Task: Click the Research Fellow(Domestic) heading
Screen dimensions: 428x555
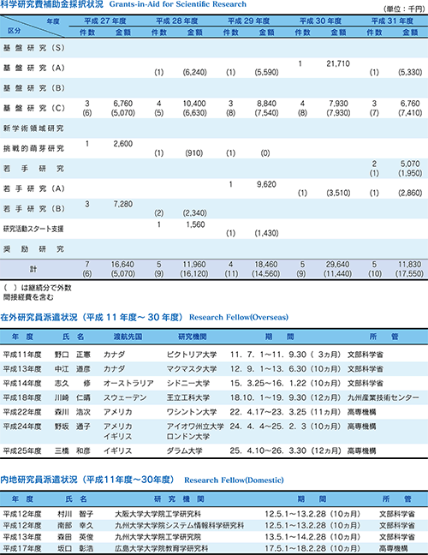Action: click(x=234, y=480)
